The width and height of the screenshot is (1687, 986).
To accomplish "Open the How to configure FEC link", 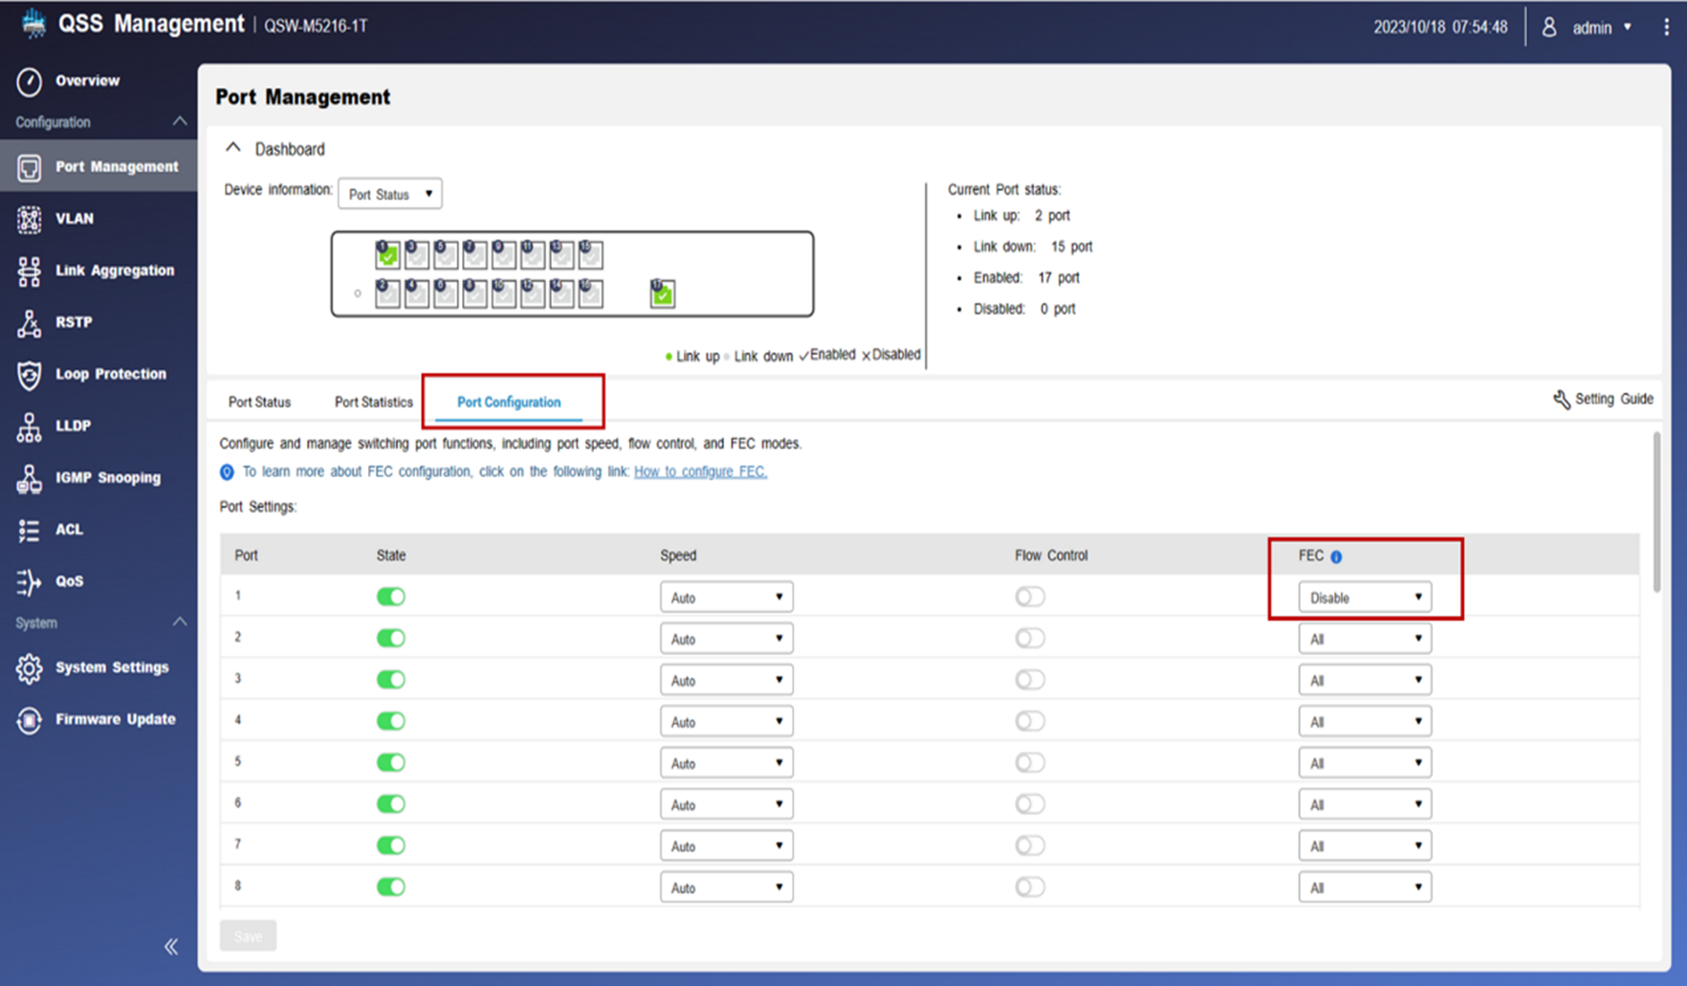I will [700, 471].
